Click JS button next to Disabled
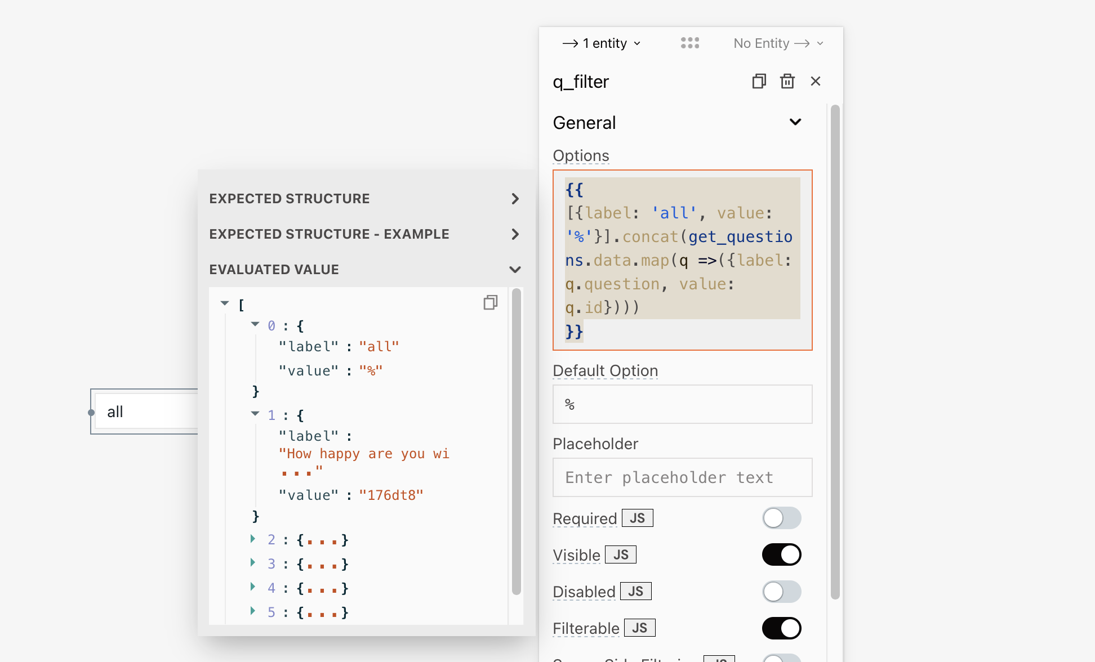This screenshot has width=1095, height=662. pyautogui.click(x=635, y=591)
